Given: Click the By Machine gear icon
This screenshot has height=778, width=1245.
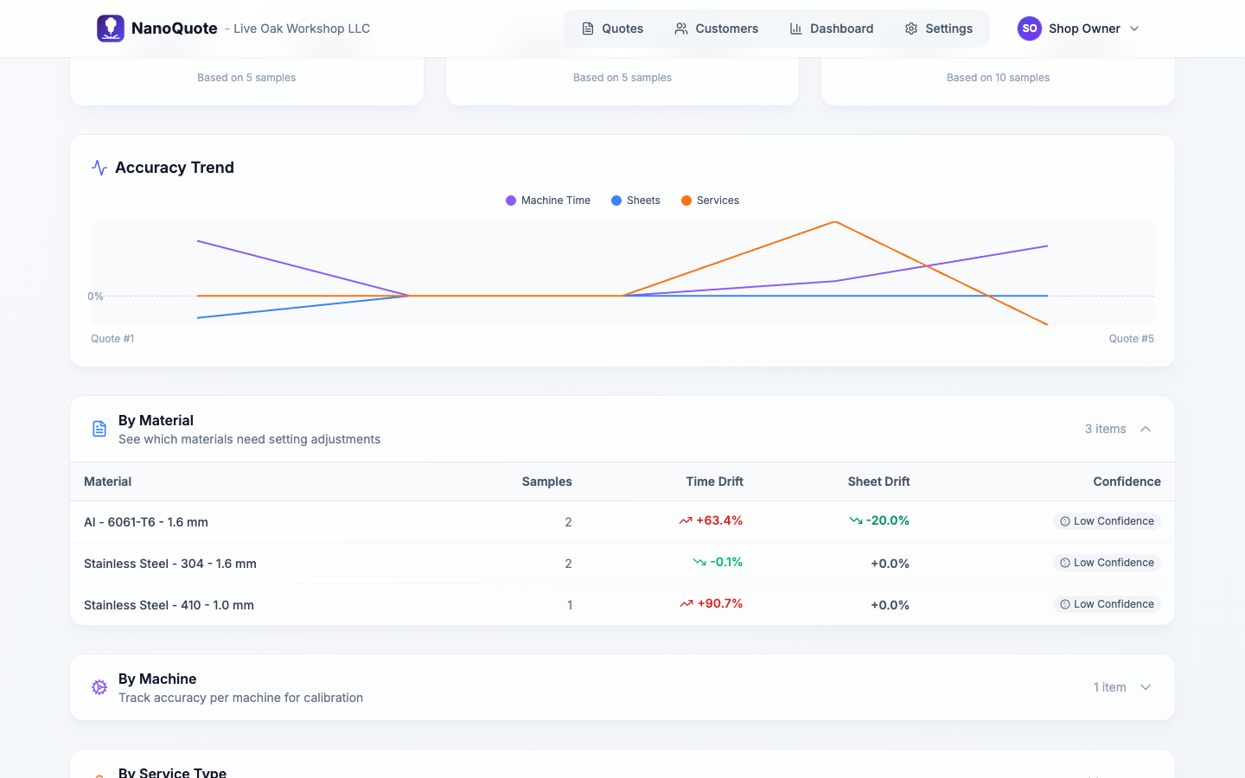Looking at the screenshot, I should click(x=99, y=687).
